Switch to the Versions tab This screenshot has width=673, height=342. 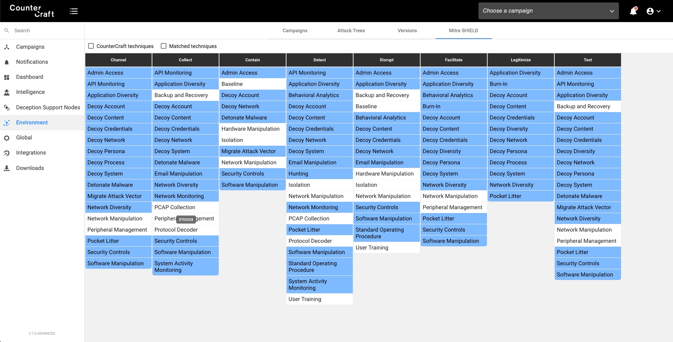pyautogui.click(x=407, y=30)
